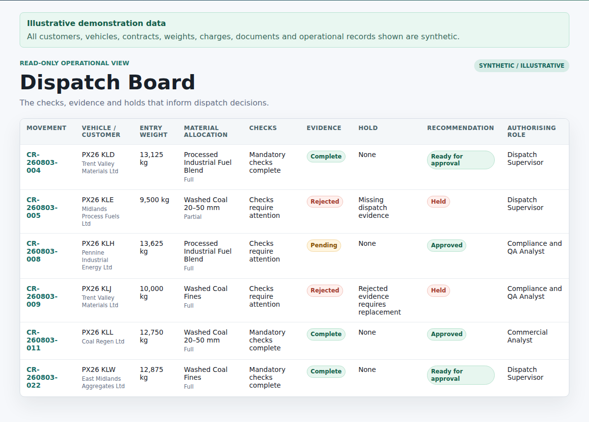Image resolution: width=589 pixels, height=422 pixels.
Task: Select vehicle PX26 KLD
Action: [98, 155]
